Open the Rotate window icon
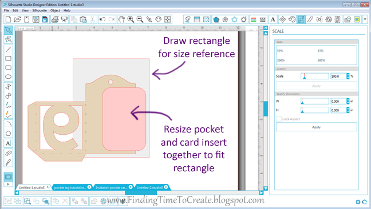The height and width of the screenshot is (209, 371). point(292,19)
